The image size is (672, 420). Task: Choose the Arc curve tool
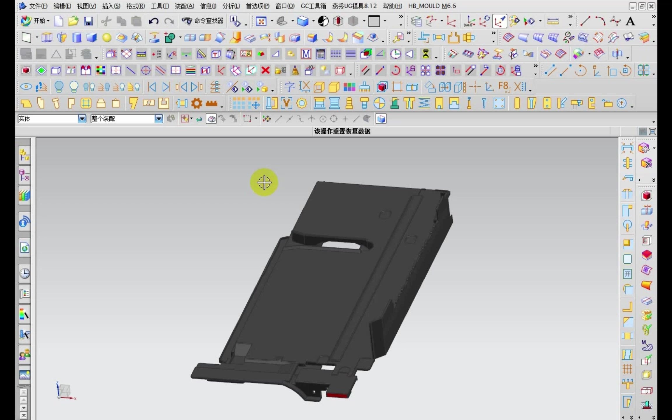[600, 21]
